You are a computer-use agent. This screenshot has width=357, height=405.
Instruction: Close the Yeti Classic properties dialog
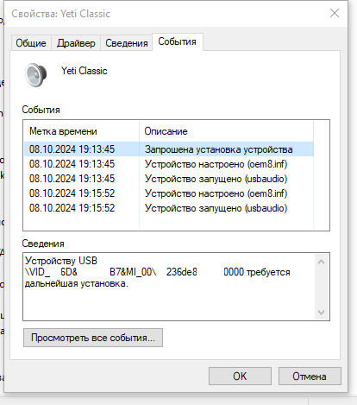tap(335, 13)
